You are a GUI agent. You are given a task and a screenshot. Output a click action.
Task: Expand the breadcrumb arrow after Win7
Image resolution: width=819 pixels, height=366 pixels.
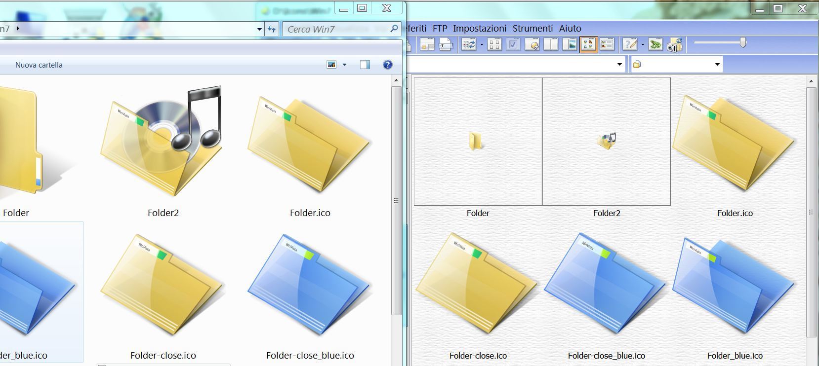(18, 29)
